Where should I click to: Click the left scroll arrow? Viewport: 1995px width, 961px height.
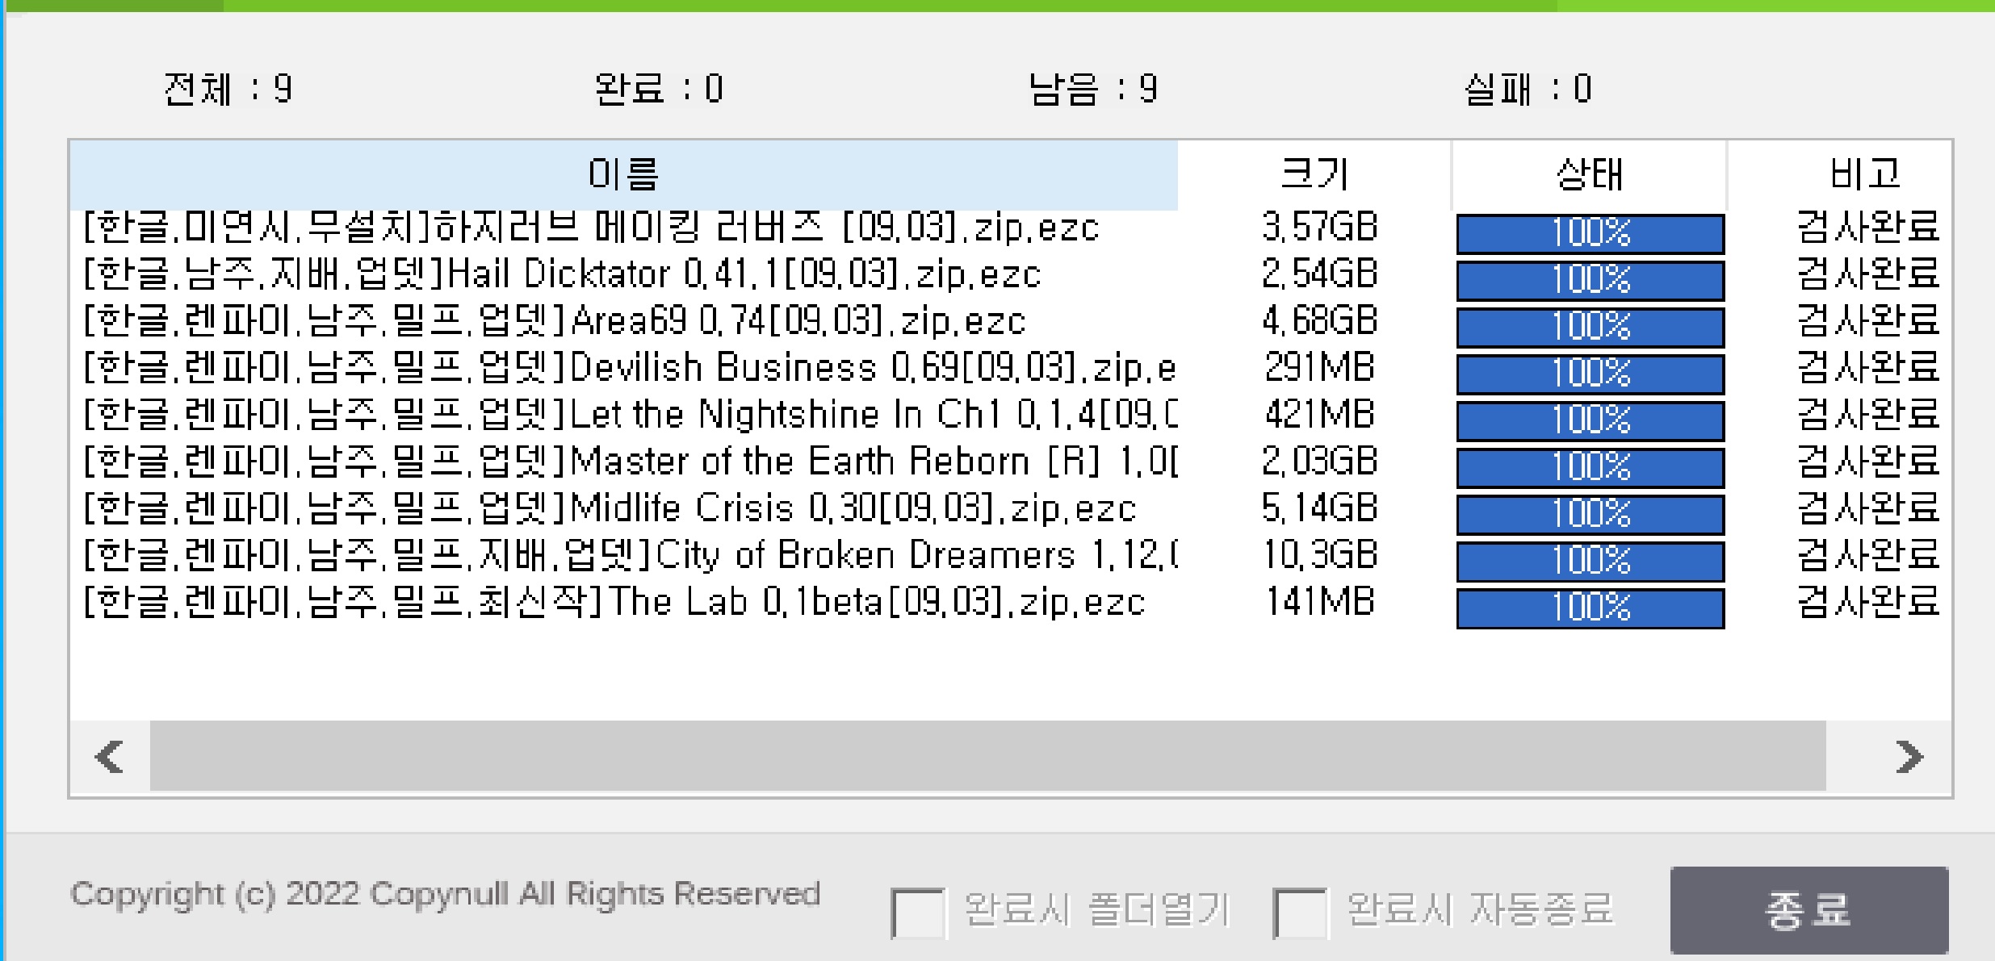(110, 757)
